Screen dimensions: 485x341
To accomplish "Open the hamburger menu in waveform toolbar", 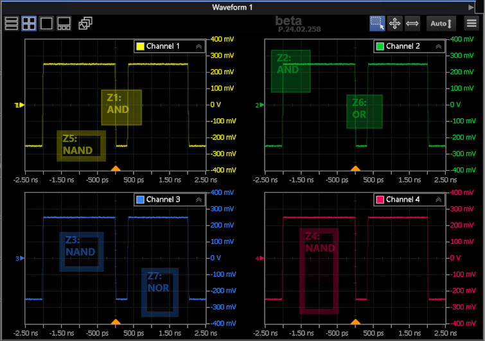I will pos(472,23).
